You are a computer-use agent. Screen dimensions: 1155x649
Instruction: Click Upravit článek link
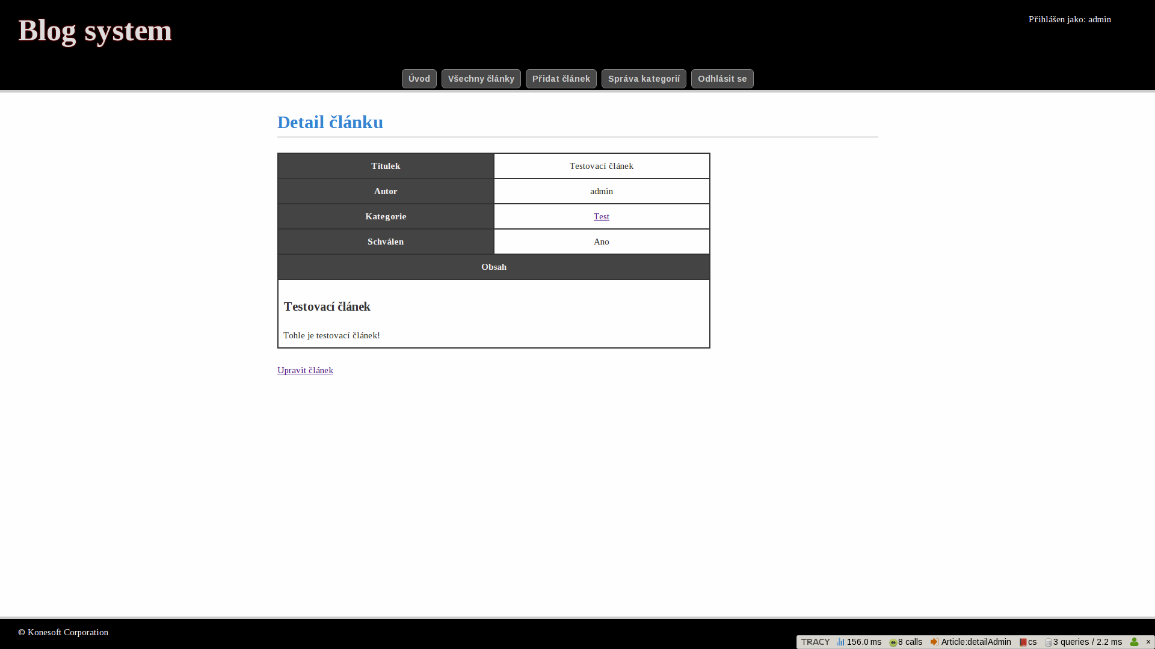click(x=305, y=370)
